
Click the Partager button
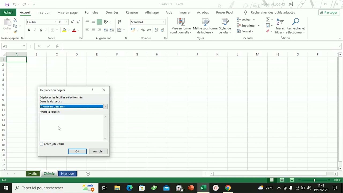[x=329, y=12]
